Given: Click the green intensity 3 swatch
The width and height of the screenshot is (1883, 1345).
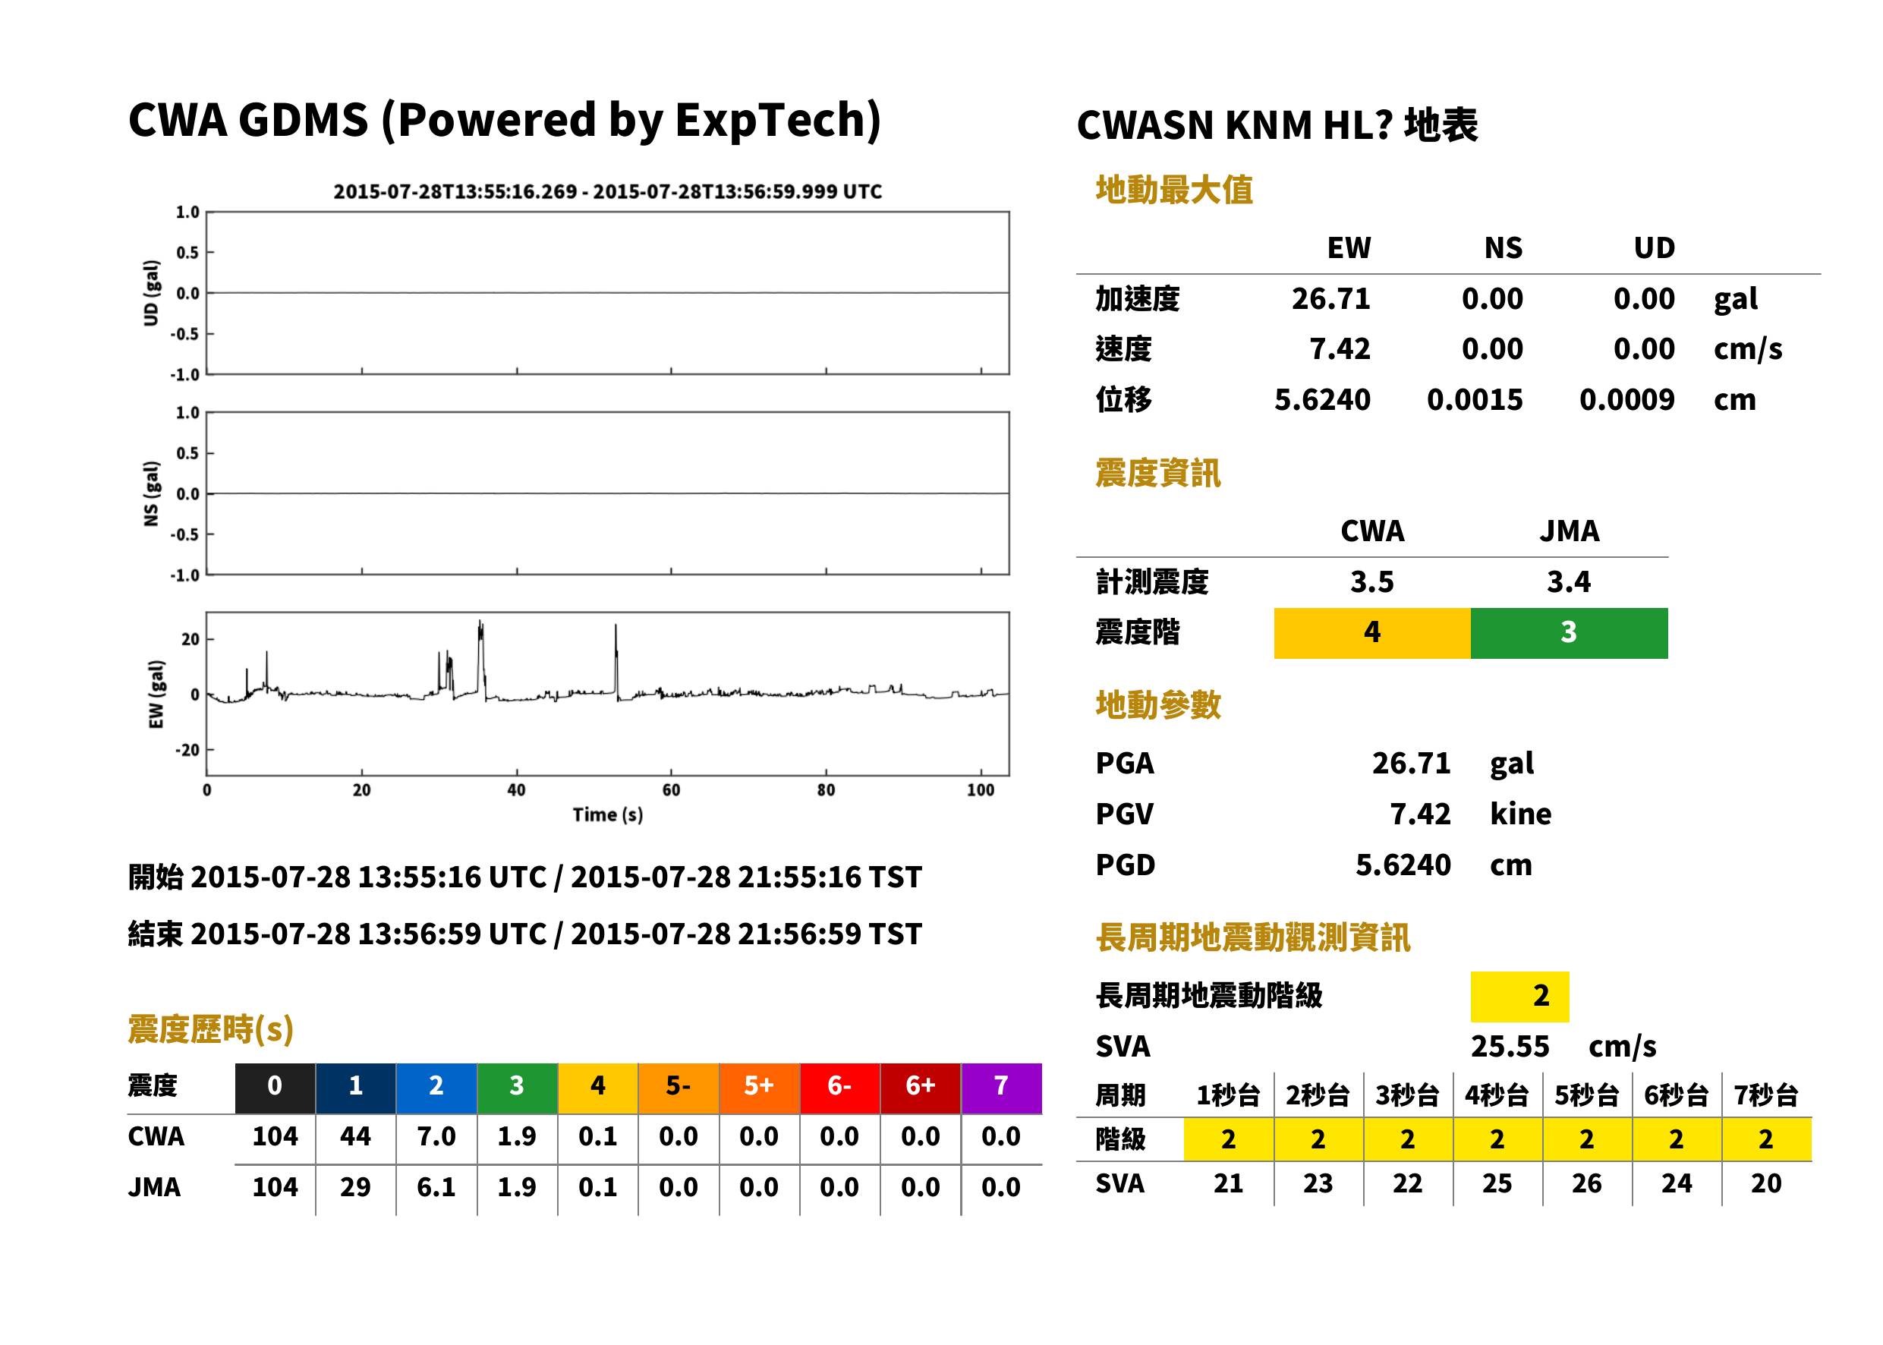Looking at the screenshot, I should click(x=517, y=1088).
